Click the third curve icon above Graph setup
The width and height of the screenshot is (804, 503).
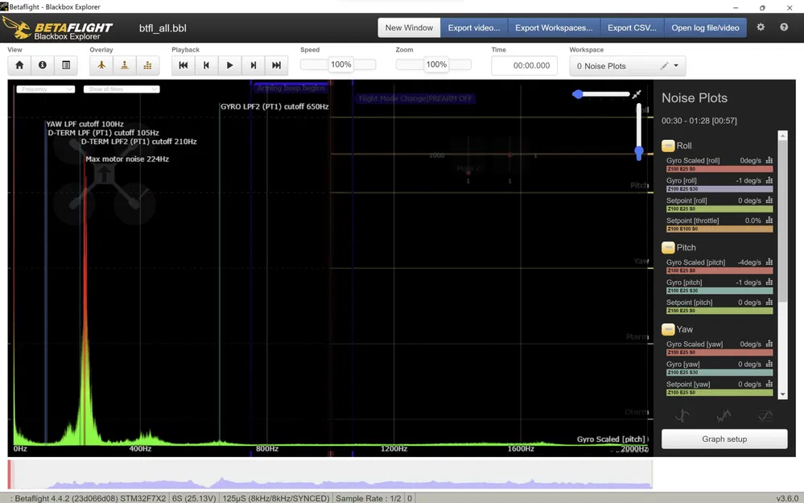[x=765, y=415]
